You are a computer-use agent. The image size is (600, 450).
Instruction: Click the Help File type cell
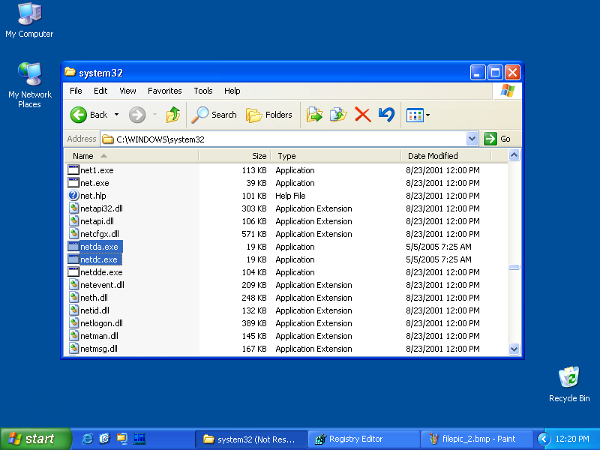pyautogui.click(x=290, y=196)
